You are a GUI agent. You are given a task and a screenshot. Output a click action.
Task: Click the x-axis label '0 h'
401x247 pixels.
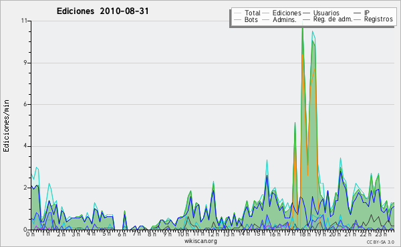click(x=31, y=234)
